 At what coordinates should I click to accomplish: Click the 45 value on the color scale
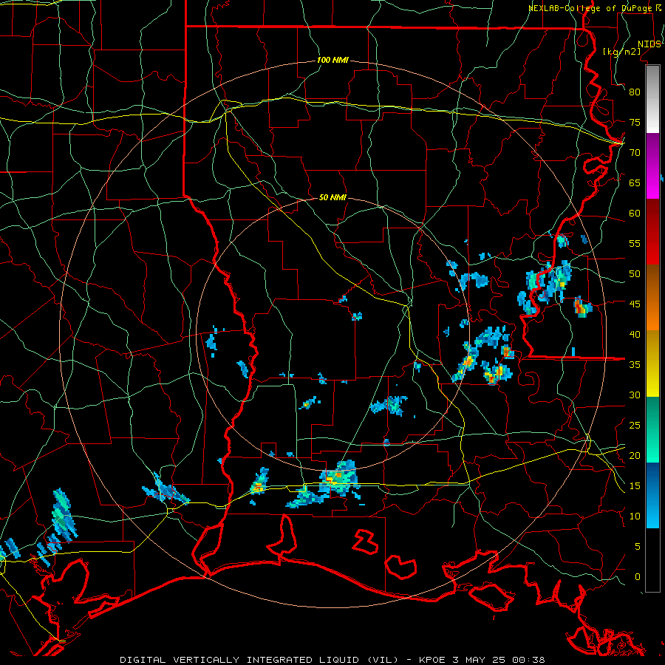[x=635, y=304]
